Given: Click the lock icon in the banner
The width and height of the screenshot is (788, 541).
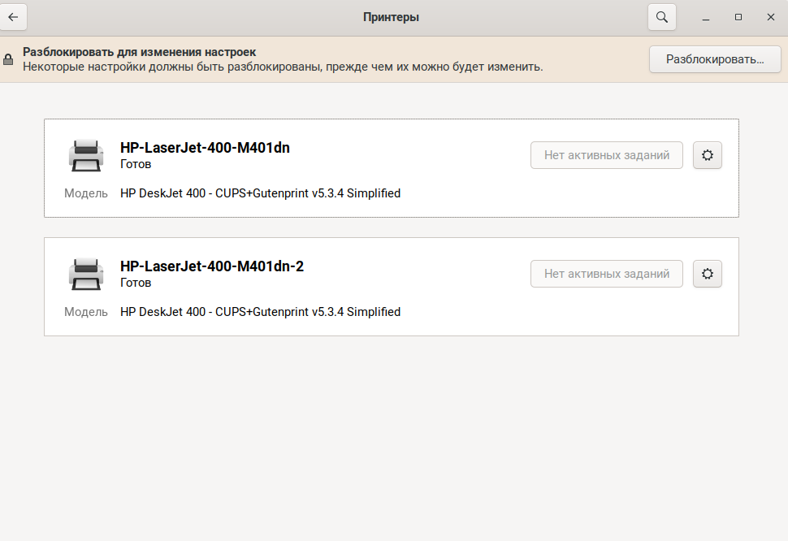Looking at the screenshot, I should pos(8,59).
